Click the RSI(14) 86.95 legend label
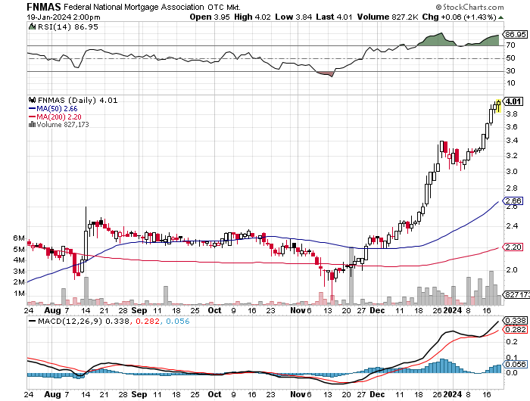 68,26
